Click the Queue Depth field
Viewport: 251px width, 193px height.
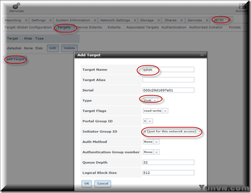(x=168, y=162)
